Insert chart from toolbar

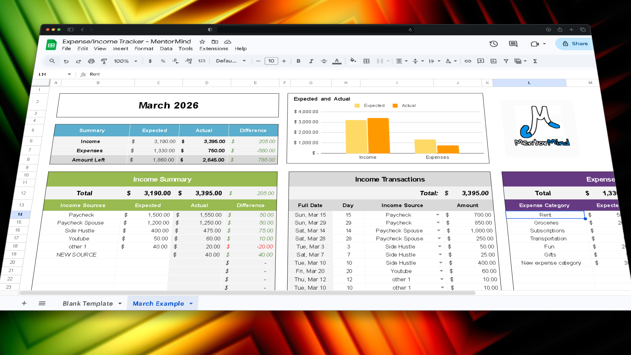(x=493, y=61)
